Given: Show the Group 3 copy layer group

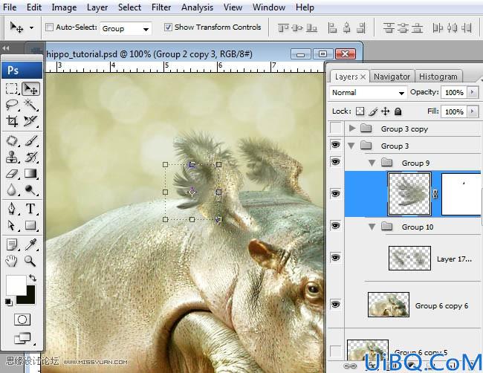Looking at the screenshot, I should [335, 128].
